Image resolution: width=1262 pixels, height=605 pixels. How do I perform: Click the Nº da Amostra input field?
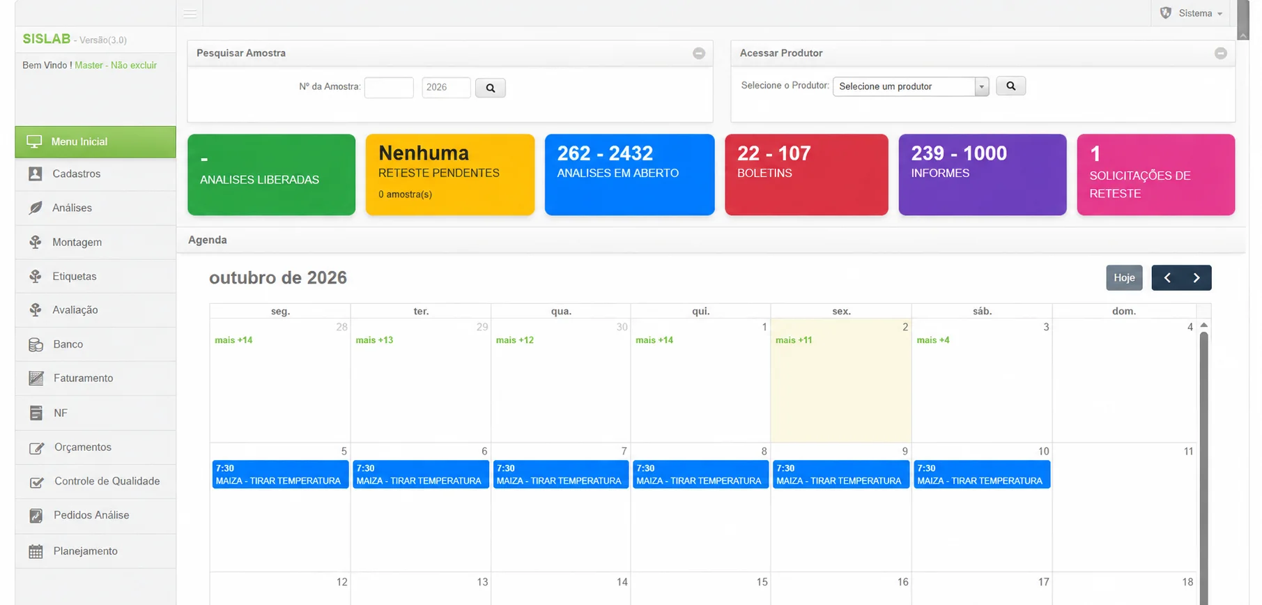[x=389, y=87]
